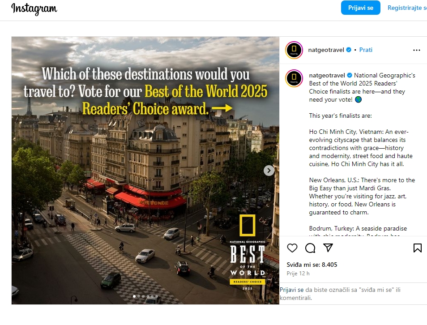The height and width of the screenshot is (325, 427).
Task: Open natgeotravel header profile avatar
Action: (x=294, y=50)
